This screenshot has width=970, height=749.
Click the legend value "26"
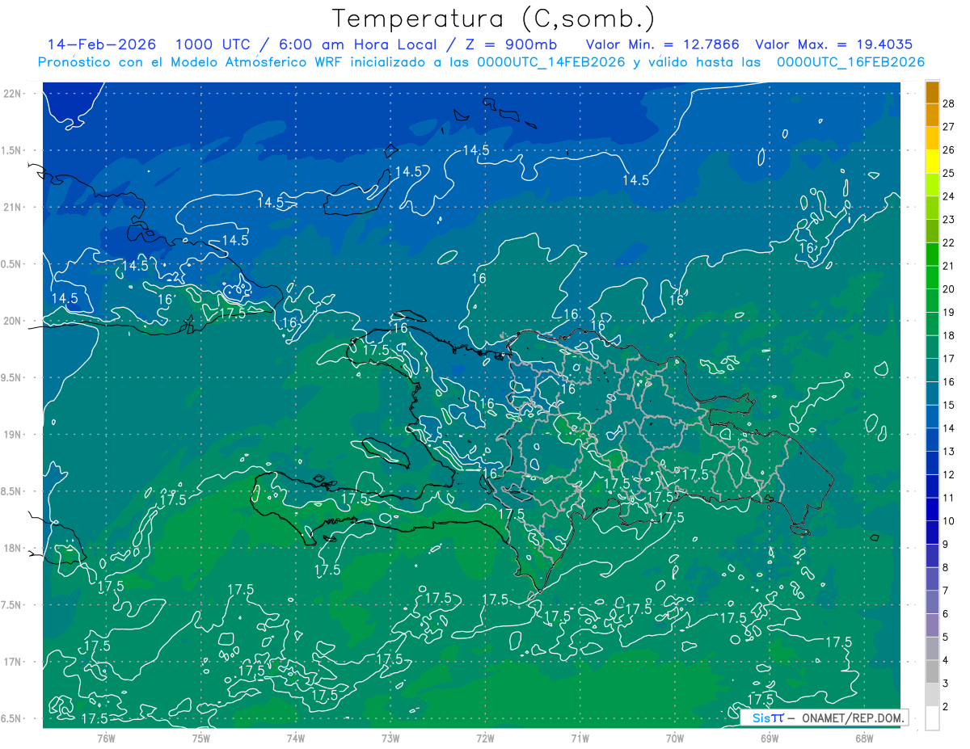pyautogui.click(x=949, y=149)
